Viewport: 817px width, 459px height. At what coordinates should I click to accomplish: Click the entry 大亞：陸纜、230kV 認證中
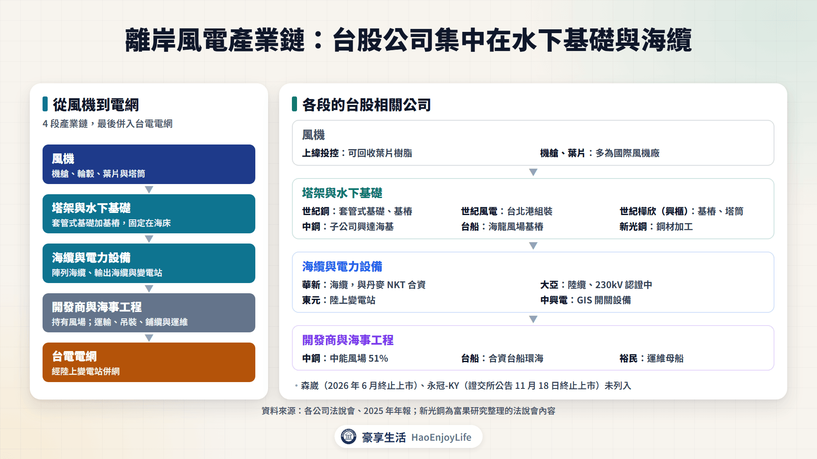596,285
